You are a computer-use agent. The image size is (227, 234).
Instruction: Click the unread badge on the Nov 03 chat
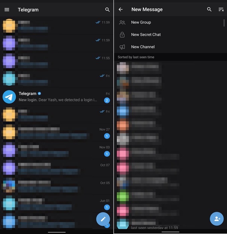[x=107, y=154]
